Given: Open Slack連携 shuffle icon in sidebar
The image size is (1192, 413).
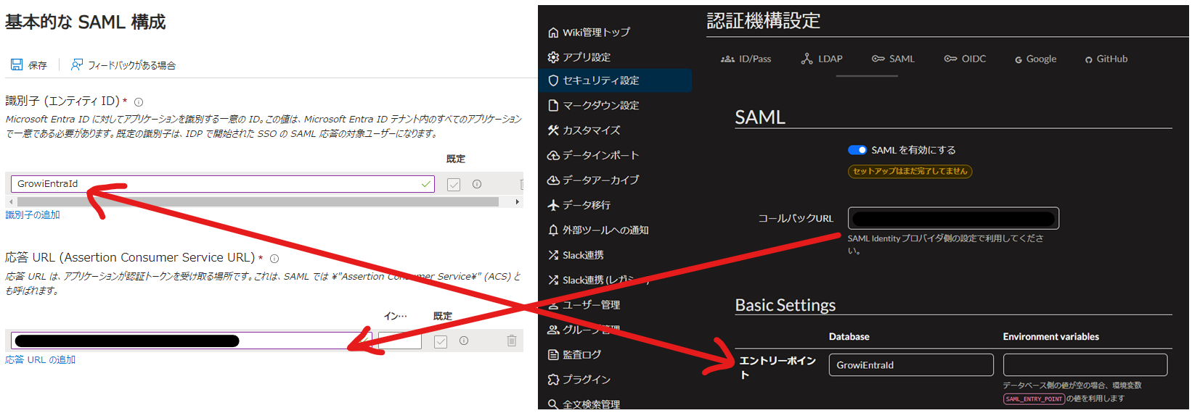Looking at the screenshot, I should pos(553,255).
